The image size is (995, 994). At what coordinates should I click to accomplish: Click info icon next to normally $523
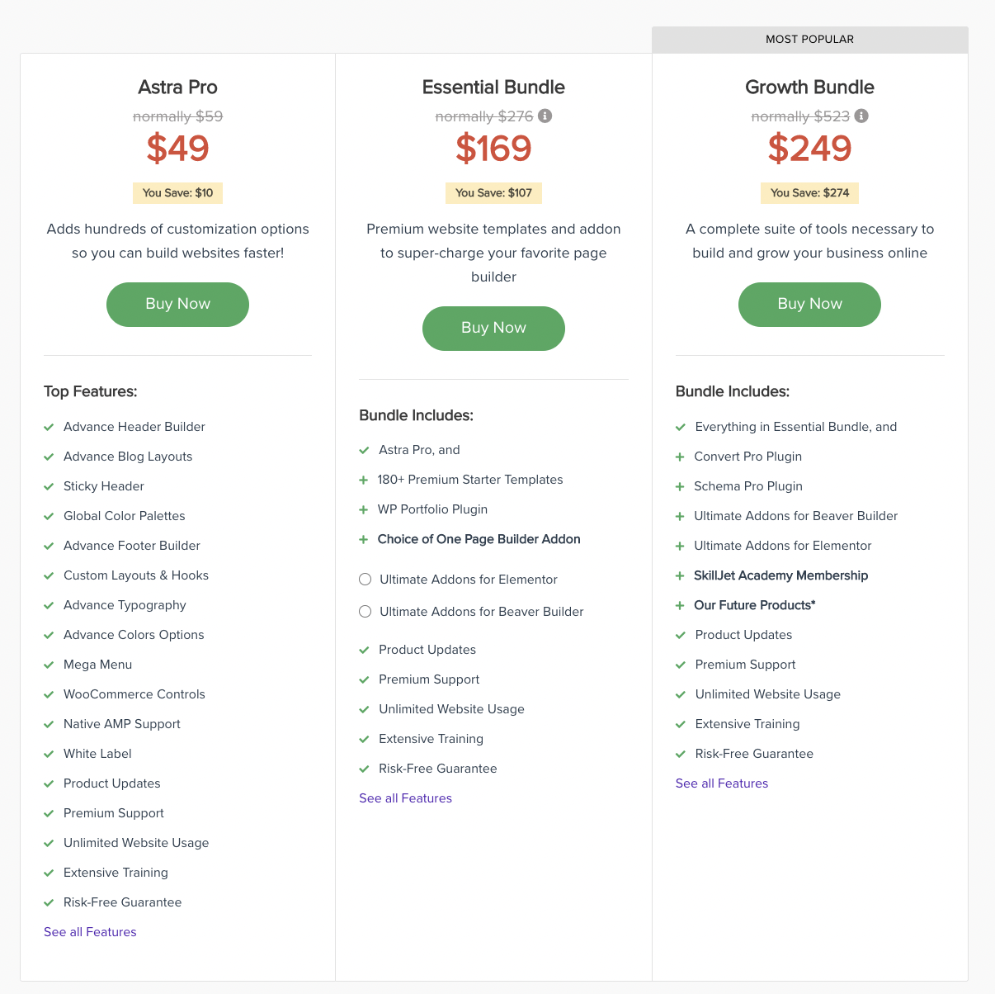(861, 116)
